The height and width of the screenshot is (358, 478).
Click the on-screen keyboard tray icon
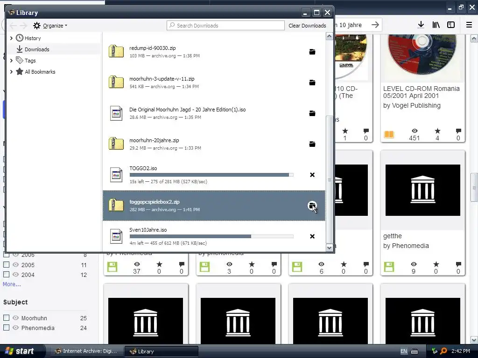(415, 351)
